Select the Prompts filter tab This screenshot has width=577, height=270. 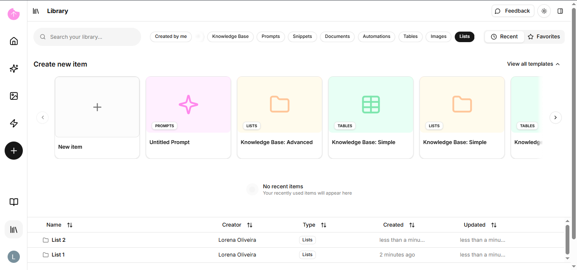tap(270, 37)
